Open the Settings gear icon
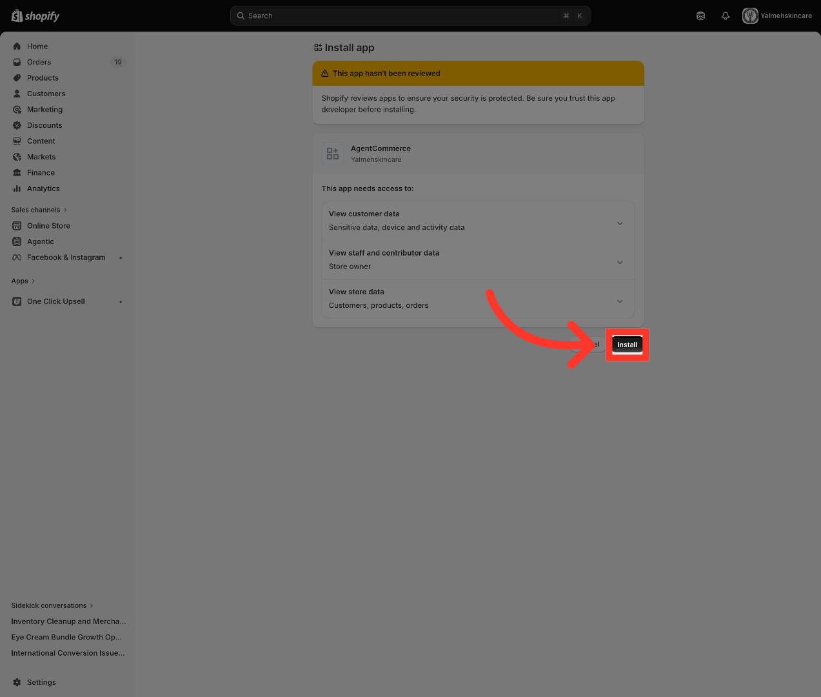821x697 pixels. click(x=17, y=682)
